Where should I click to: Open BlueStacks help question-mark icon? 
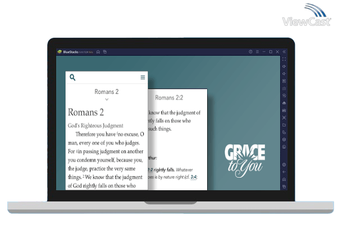pos(250,52)
